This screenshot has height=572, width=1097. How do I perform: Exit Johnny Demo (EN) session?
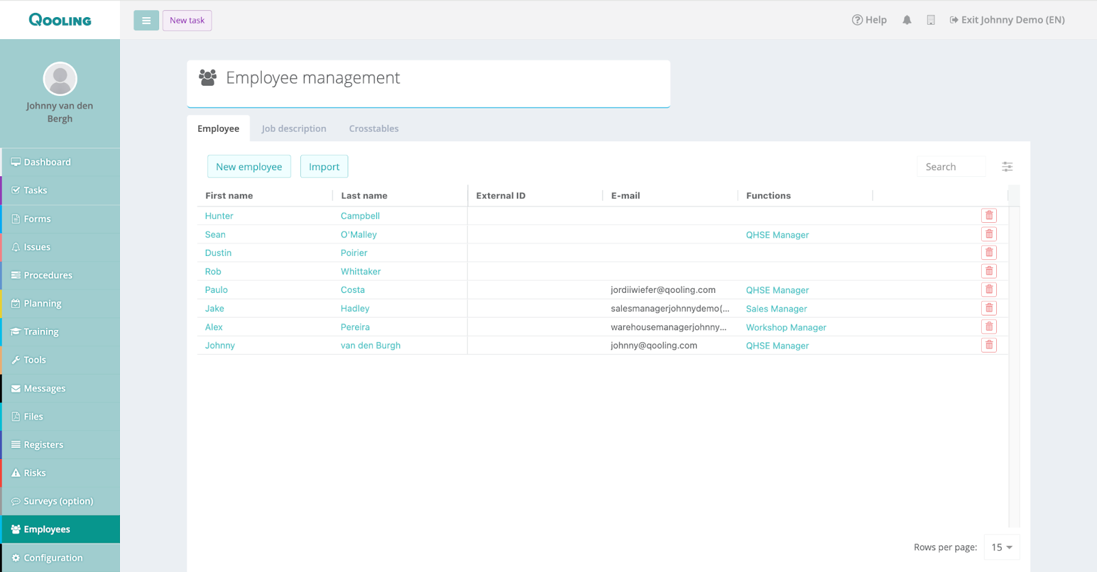pyautogui.click(x=1007, y=20)
